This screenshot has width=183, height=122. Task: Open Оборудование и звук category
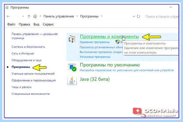pos(27,60)
